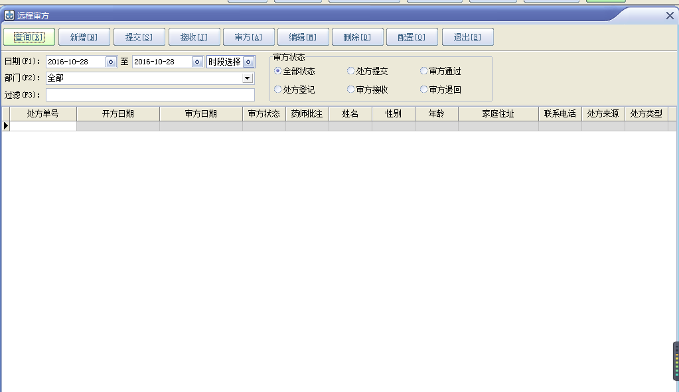Click the 联系电话 column header
679x392 pixels.
pyautogui.click(x=560, y=114)
